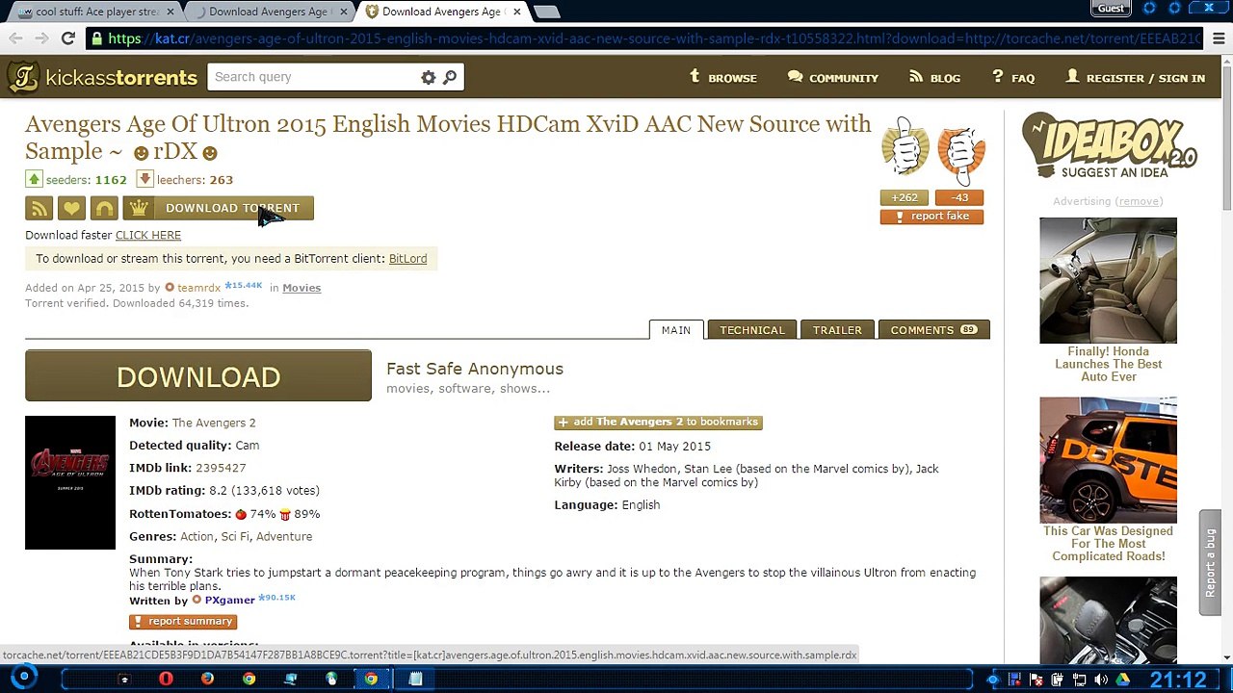
Task: Click the RSS feed icon
Action: (39, 208)
